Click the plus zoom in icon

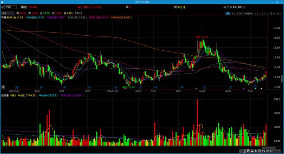click(279, 151)
